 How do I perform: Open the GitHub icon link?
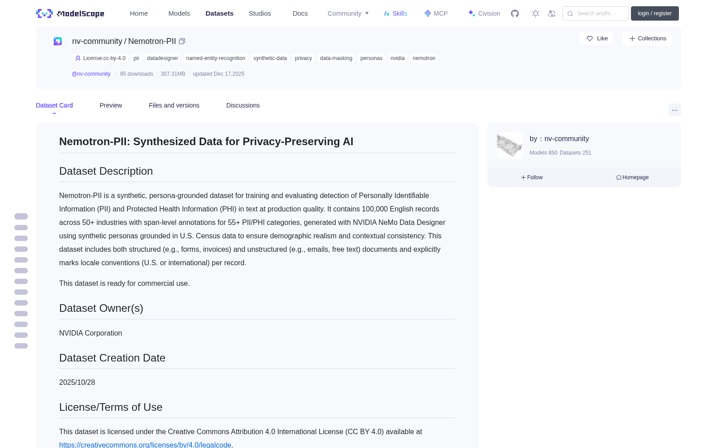click(515, 13)
